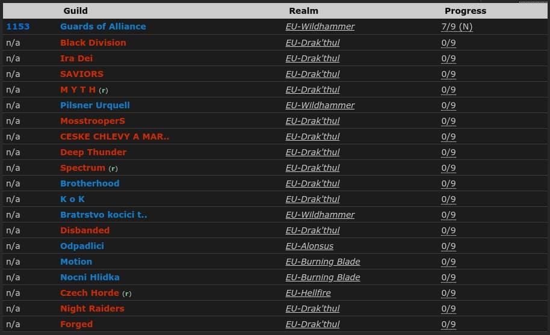The width and height of the screenshot is (550, 335).
Task: Click the n/a rank in K o K row
Action: [13, 199]
